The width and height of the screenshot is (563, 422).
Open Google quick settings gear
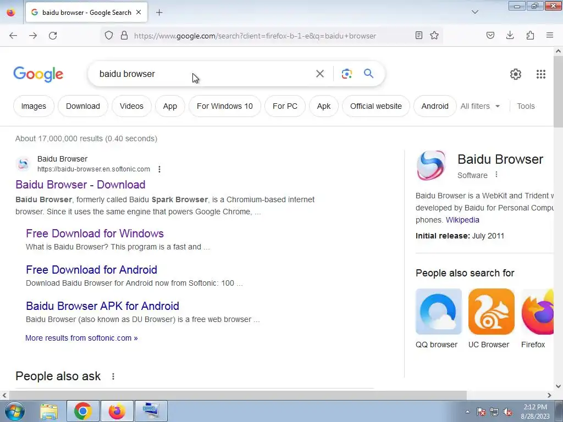516,74
